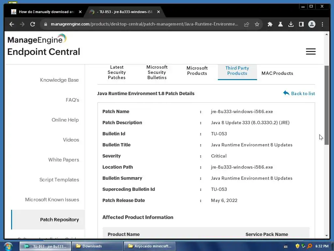Open Microsoft Known Issues in the sidebar

tap(52, 200)
